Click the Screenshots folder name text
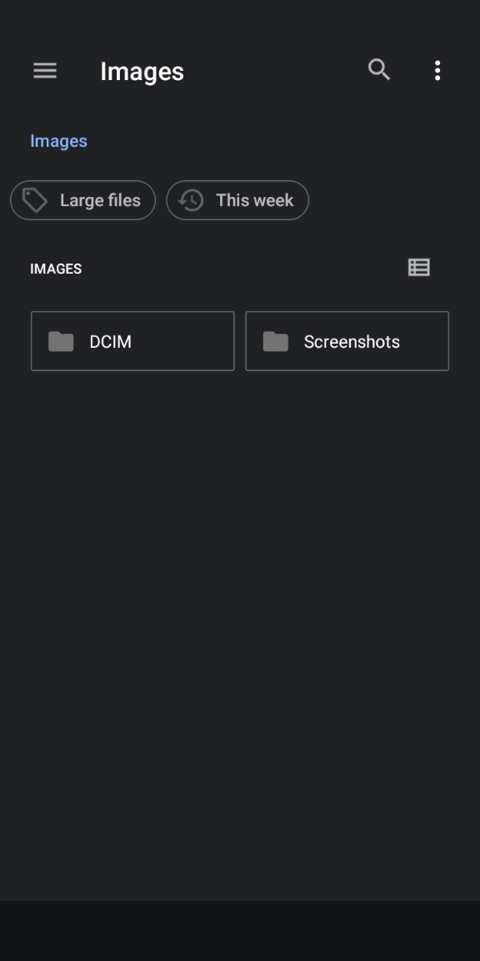Screen dimensions: 480x961 tap(352, 342)
